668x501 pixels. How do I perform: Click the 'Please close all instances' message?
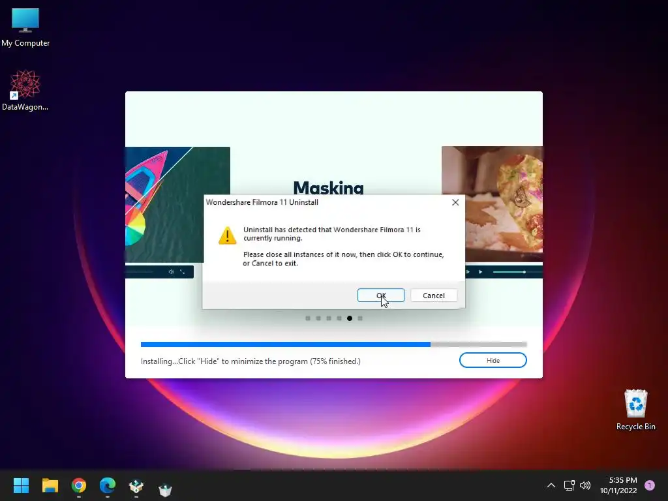click(343, 258)
